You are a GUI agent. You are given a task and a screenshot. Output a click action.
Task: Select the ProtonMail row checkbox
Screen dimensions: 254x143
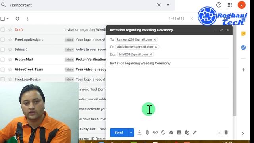click(x=3, y=60)
